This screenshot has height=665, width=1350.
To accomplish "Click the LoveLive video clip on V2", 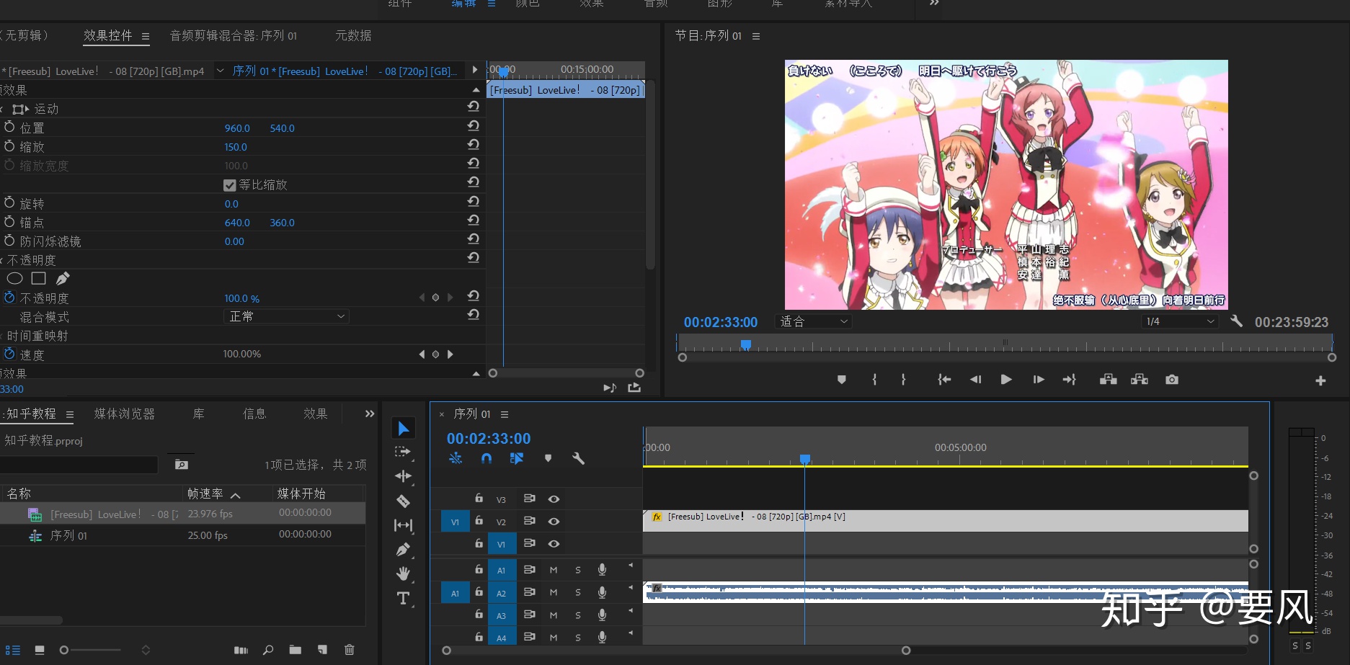I will 946,521.
